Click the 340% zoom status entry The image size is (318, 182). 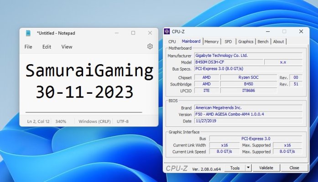point(61,121)
